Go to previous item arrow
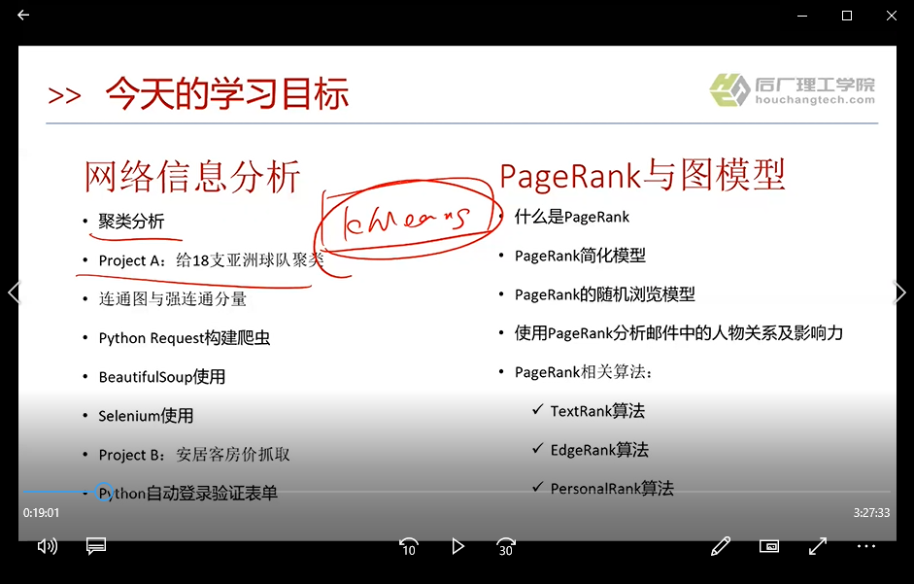 tap(15, 292)
